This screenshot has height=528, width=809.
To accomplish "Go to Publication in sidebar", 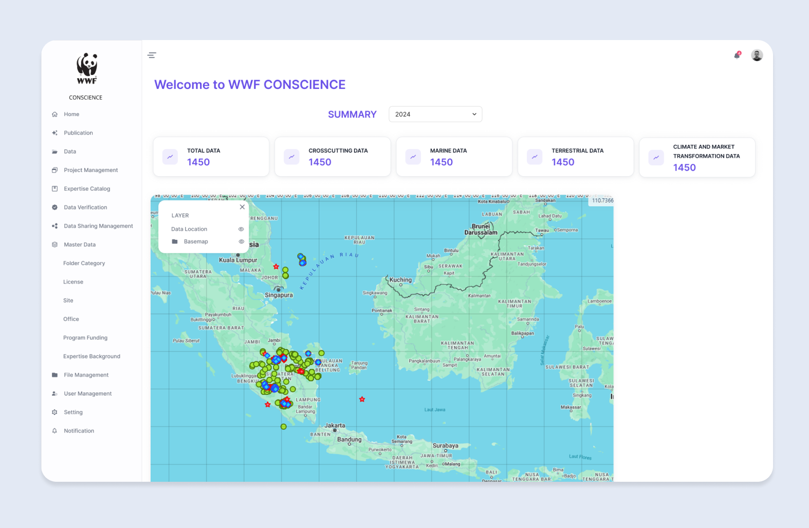I will pos(78,133).
